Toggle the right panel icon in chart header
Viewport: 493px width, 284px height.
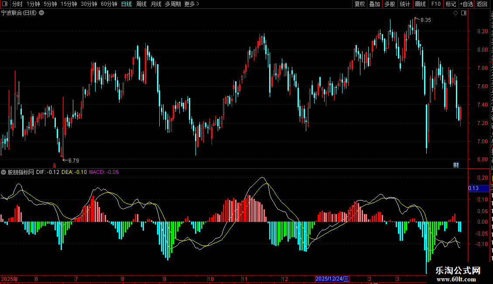click(x=464, y=13)
